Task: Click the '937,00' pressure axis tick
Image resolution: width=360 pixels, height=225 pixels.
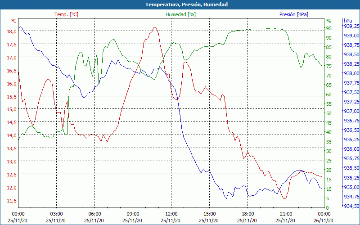Action: [x=352, y=111]
